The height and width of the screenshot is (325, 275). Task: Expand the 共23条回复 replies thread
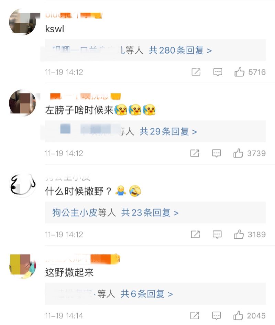[x=150, y=213]
